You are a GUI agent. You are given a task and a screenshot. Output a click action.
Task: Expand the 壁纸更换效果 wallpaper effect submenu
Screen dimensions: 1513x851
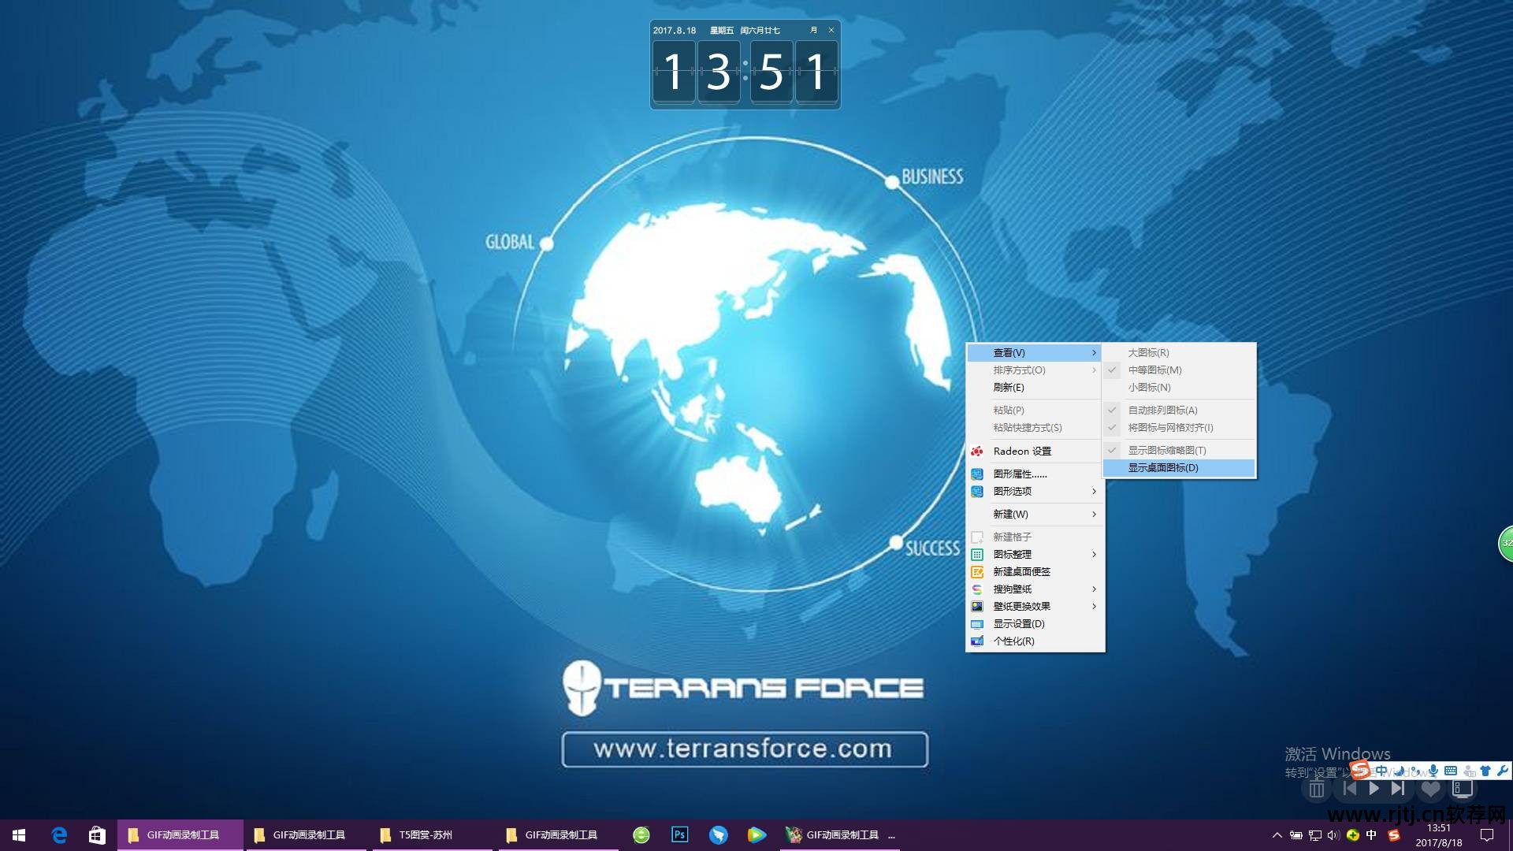point(1035,606)
